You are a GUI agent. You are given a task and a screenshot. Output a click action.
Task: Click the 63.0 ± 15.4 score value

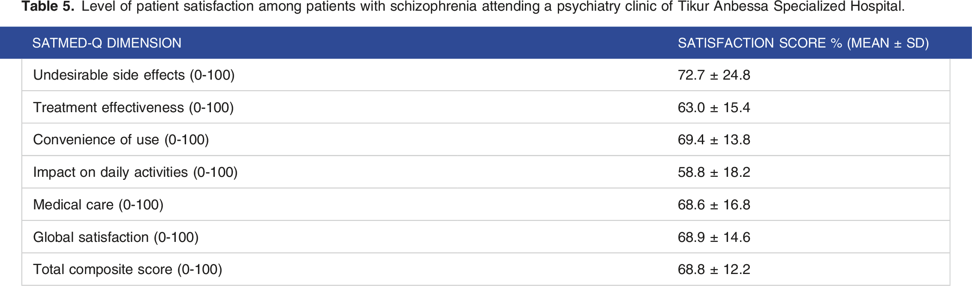tap(714, 107)
